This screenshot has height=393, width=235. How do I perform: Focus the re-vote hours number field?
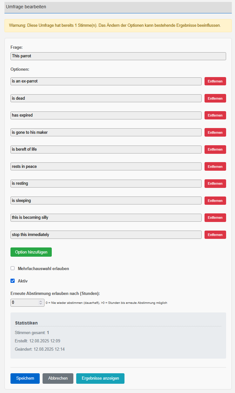click(27, 303)
